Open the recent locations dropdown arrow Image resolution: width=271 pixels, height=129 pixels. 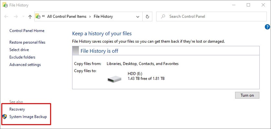(x=24, y=16)
